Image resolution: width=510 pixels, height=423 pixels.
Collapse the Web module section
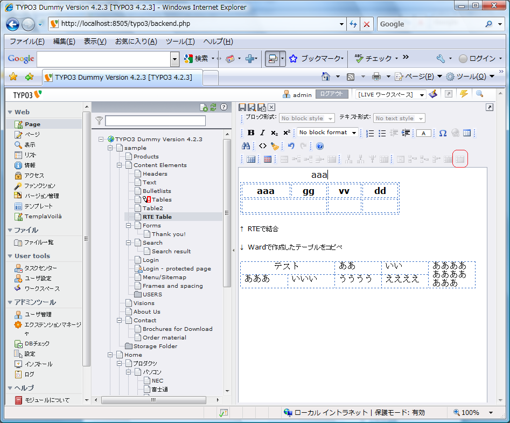10,112
